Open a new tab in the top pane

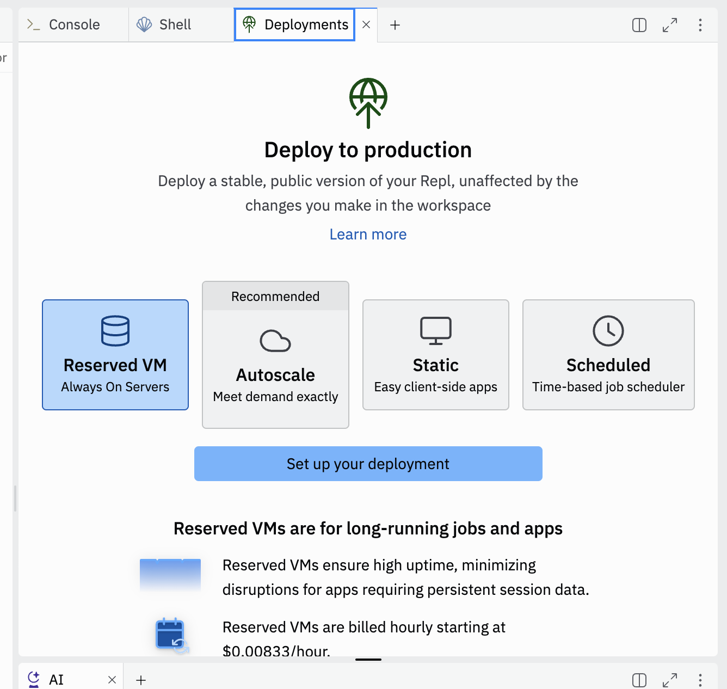[395, 25]
